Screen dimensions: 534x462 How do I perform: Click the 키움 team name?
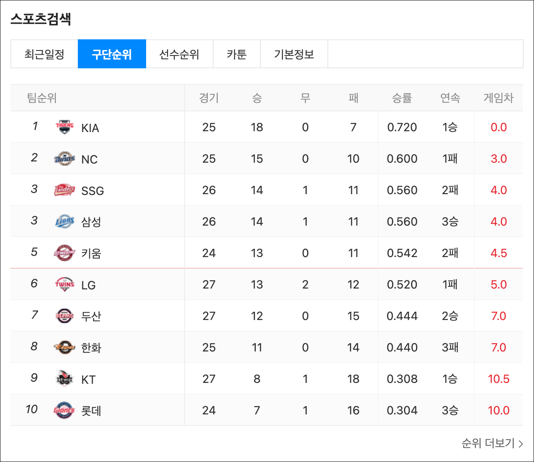91,253
